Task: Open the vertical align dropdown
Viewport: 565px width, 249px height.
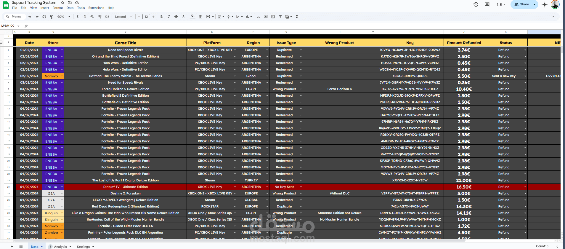Action: 230,17
